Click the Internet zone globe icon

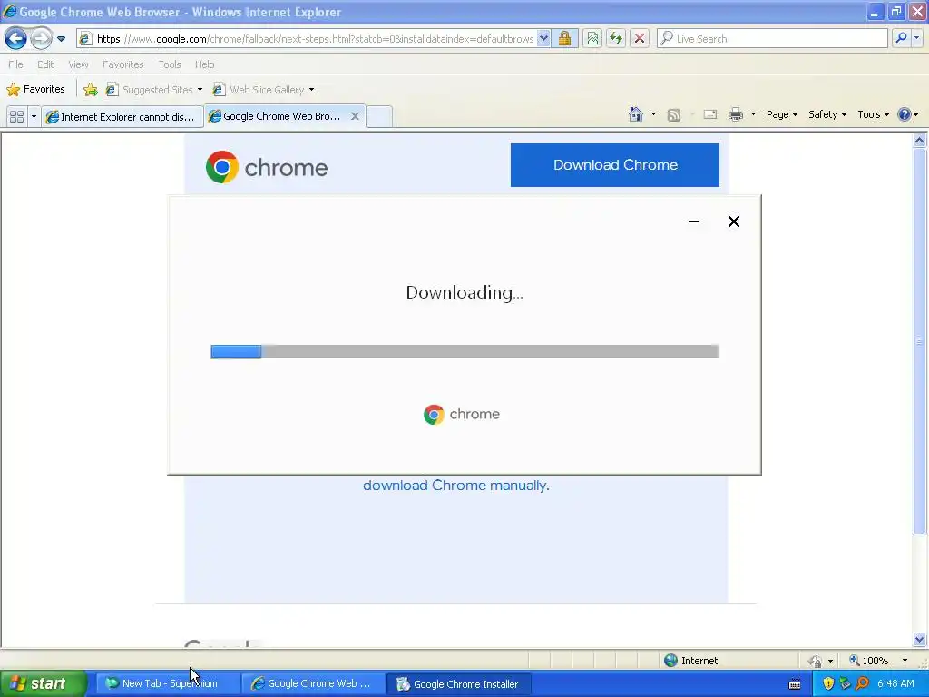tap(670, 661)
